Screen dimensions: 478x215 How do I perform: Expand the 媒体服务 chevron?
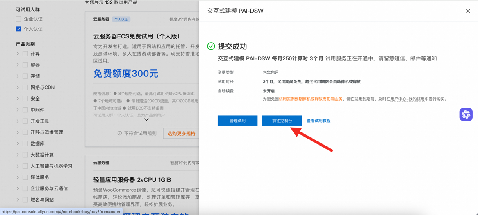(x=18, y=177)
